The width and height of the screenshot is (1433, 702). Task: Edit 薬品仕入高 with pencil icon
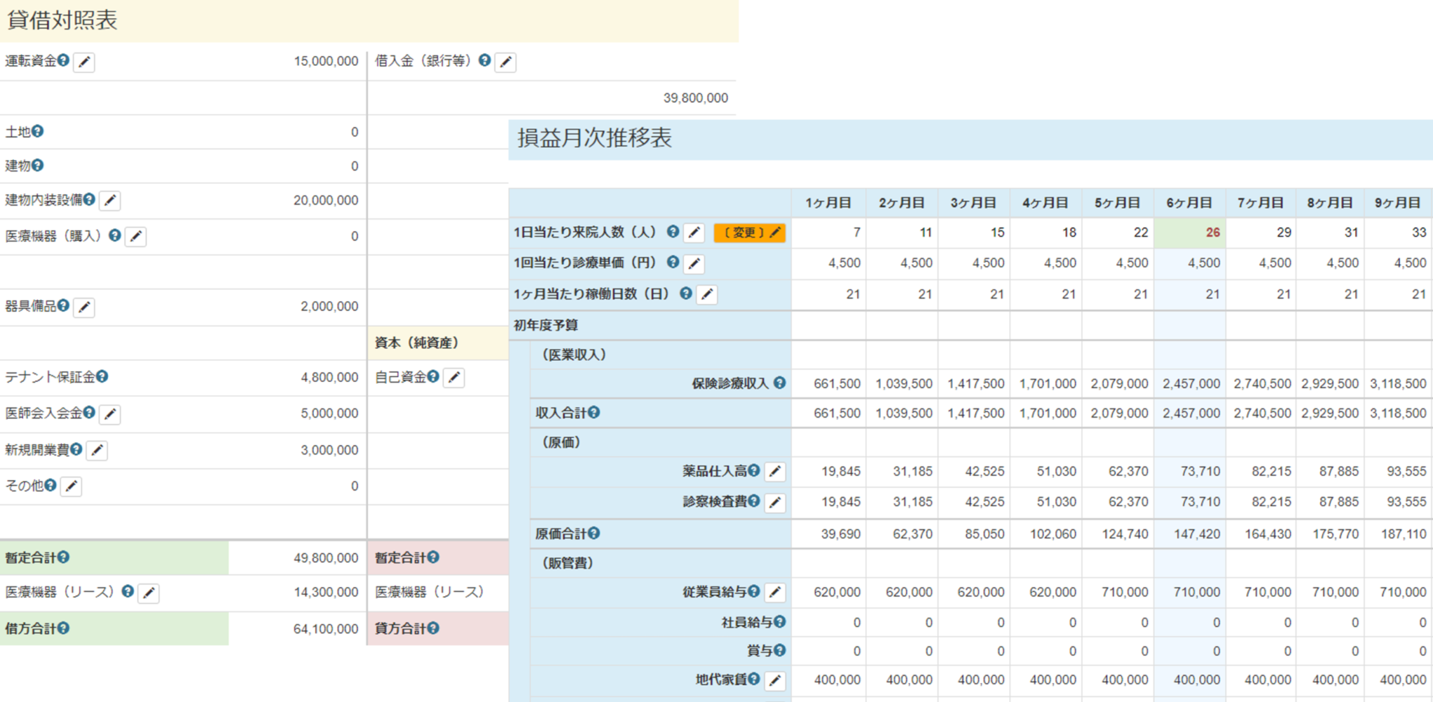[775, 472]
